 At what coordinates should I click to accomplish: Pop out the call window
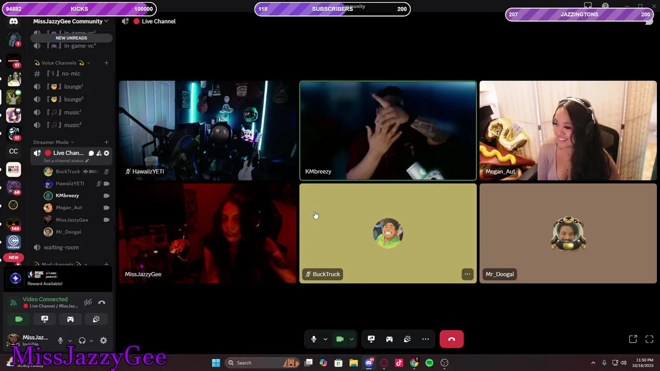coord(633,339)
